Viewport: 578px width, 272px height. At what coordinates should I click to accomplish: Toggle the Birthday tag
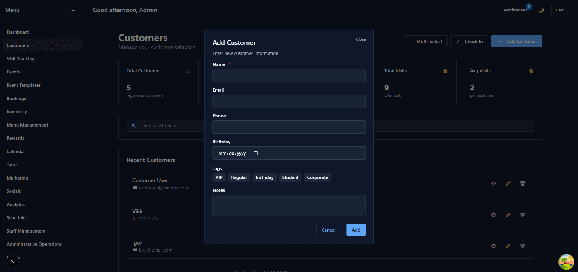265,177
